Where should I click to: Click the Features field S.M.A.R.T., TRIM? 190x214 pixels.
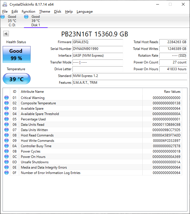[130, 82]
